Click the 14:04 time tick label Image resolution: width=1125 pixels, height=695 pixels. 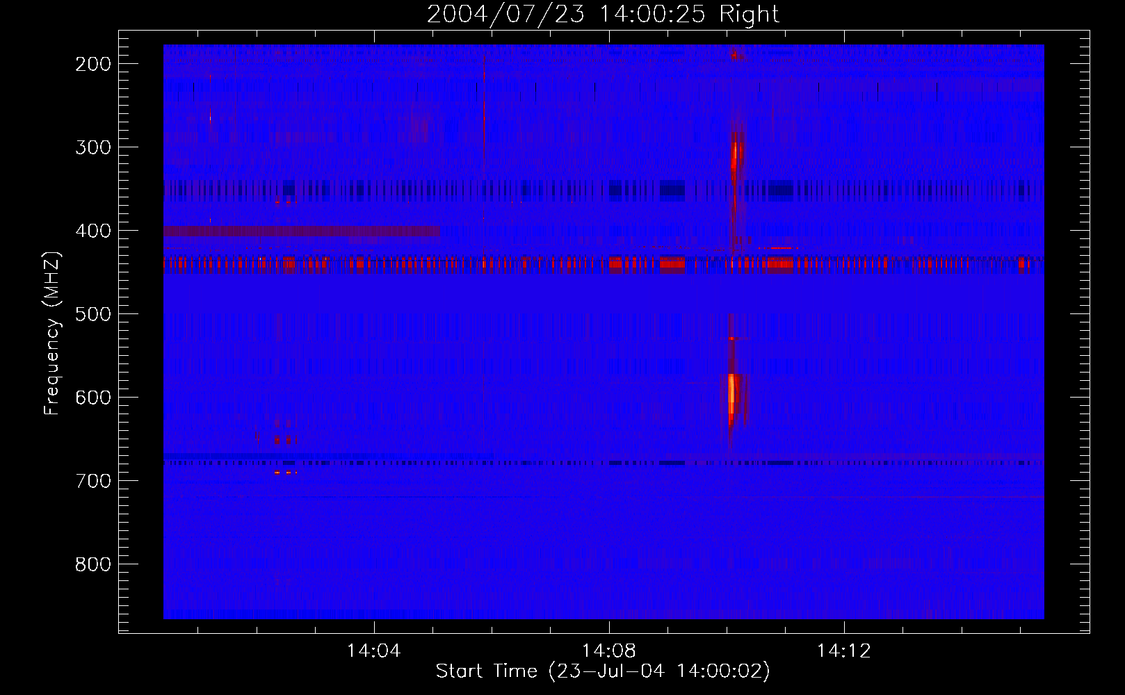[374, 651]
